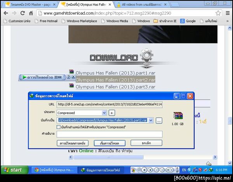Close the IDM download panel with X
The height and width of the screenshot is (182, 233).
coord(73,77)
